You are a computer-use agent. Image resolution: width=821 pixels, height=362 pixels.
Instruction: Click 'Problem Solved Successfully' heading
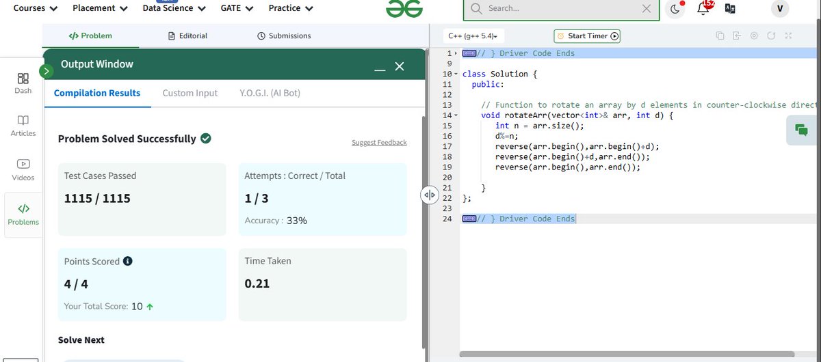pos(127,139)
